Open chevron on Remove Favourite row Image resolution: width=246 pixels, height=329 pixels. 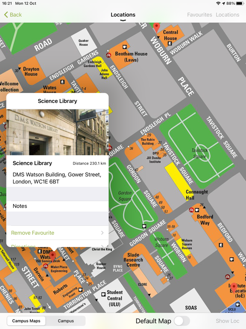[102, 233]
